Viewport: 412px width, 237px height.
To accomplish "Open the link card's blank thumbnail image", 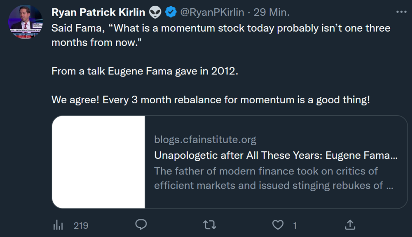I will pyautogui.click(x=98, y=162).
